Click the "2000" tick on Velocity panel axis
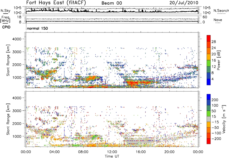Image resolution: width=229 pixels, height=158 pixels. pyautogui.click(x=17, y=123)
